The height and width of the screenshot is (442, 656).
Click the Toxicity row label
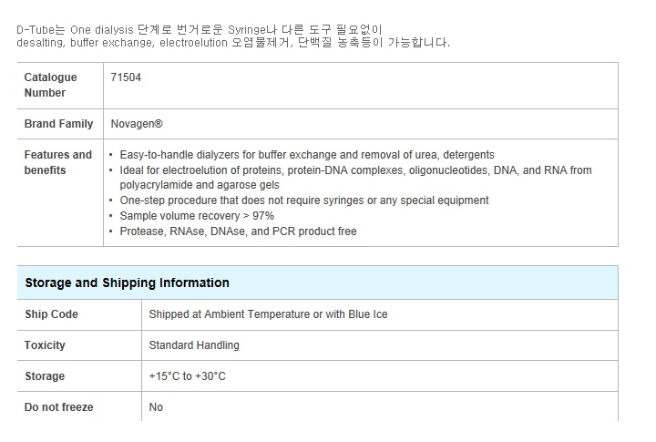45,345
